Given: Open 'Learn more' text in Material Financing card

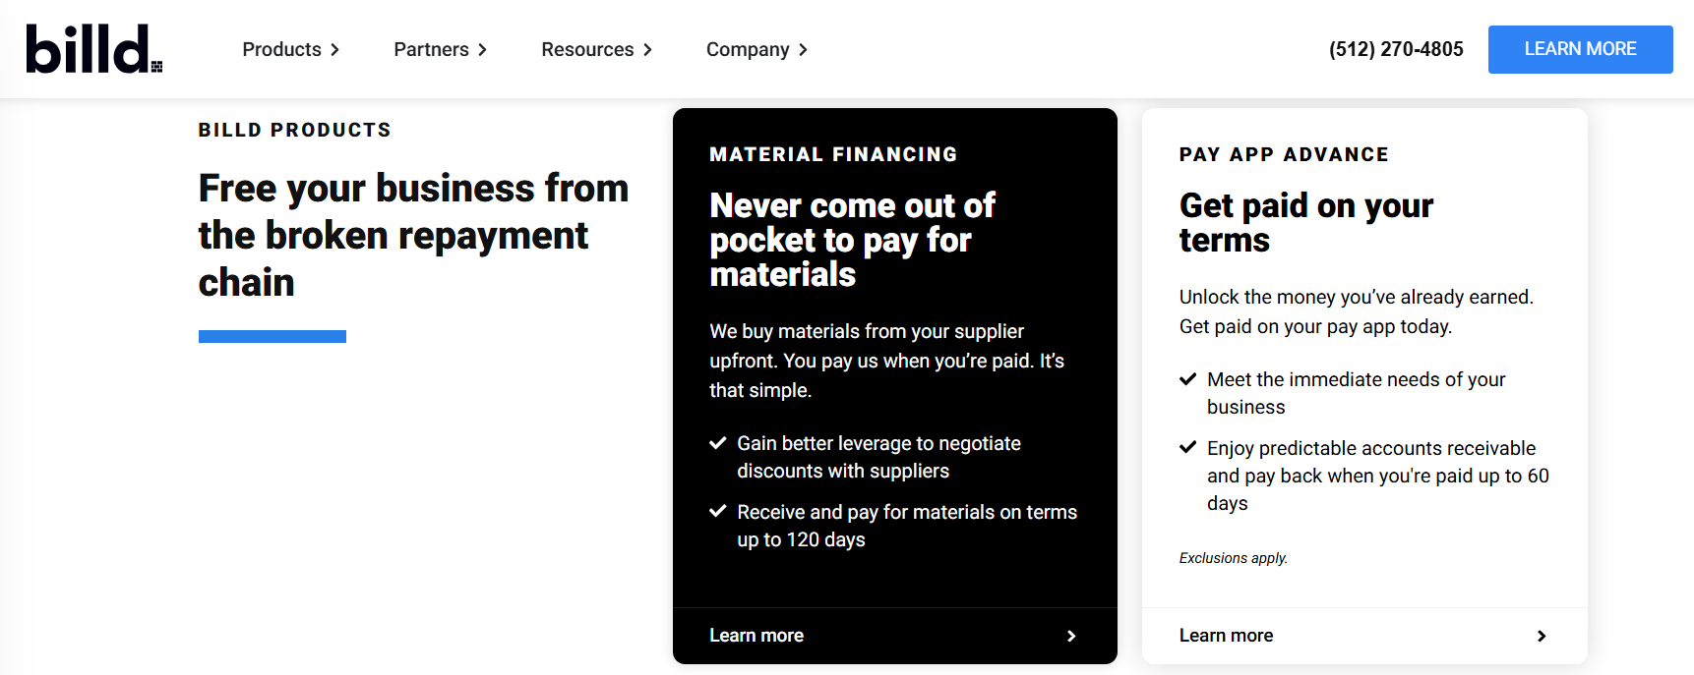Looking at the screenshot, I should pos(756,636).
